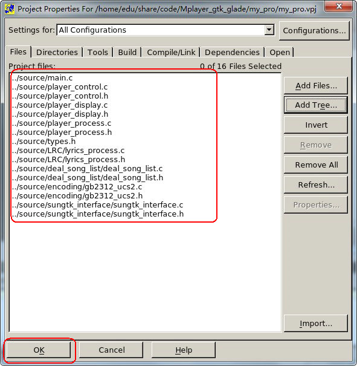Select sungtk_interface.c in the file list

(x=97, y=205)
